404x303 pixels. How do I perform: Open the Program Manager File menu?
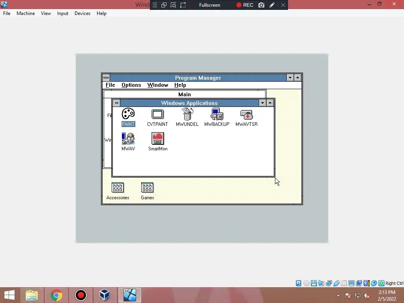point(110,85)
